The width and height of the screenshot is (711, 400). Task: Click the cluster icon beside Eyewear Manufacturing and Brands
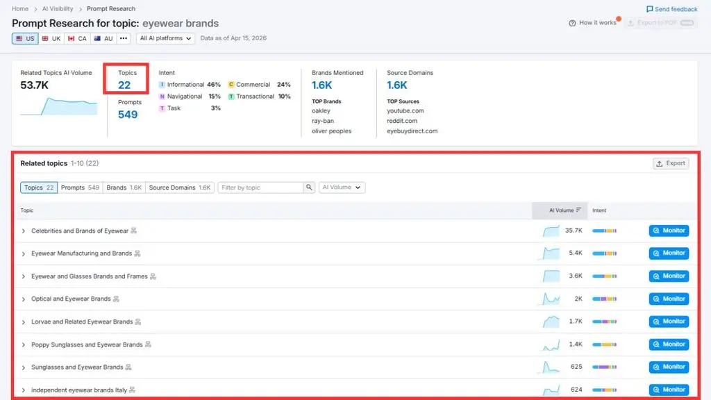pyautogui.click(x=137, y=253)
